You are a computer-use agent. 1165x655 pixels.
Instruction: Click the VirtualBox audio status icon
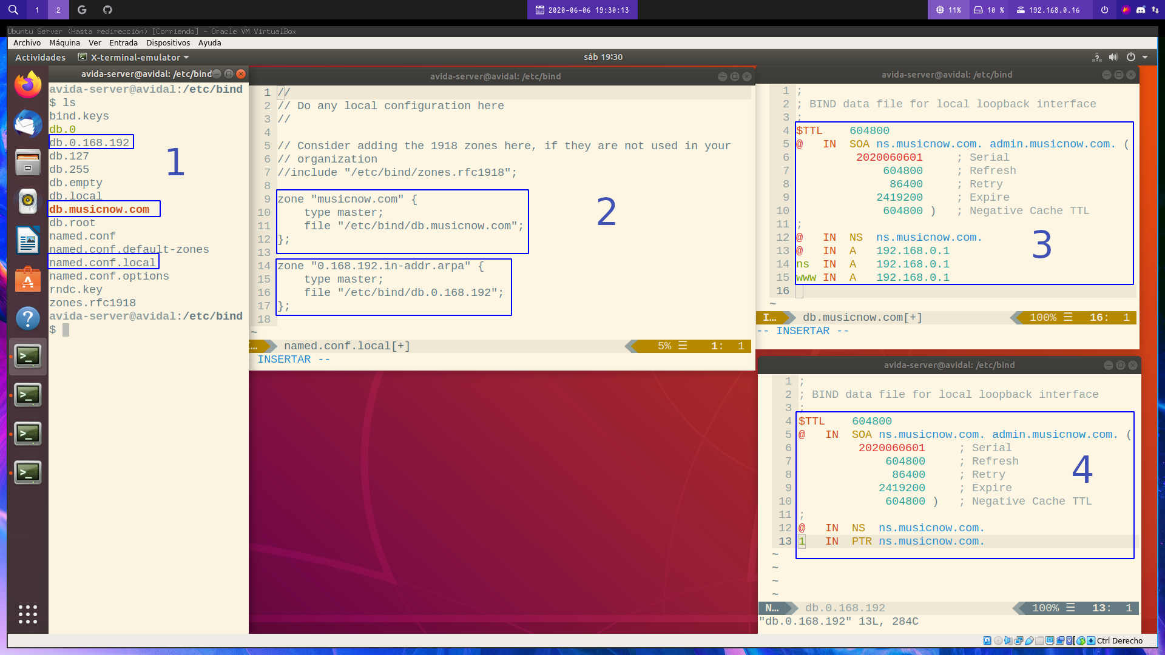[1008, 640]
